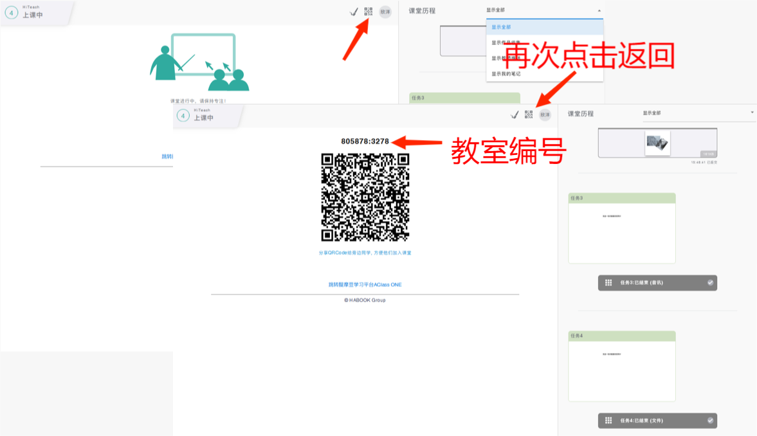Click the checkmark pen icon in the lower window toolbar
Screen dimensions: 757x436
pos(515,114)
